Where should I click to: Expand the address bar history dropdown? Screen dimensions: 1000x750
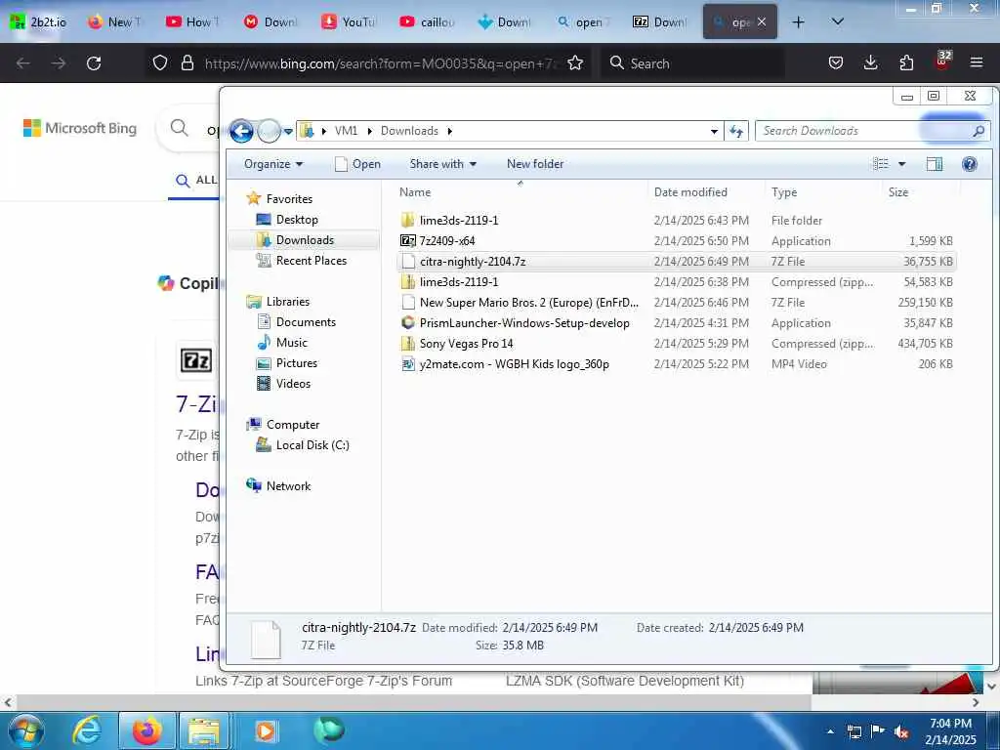tap(714, 132)
